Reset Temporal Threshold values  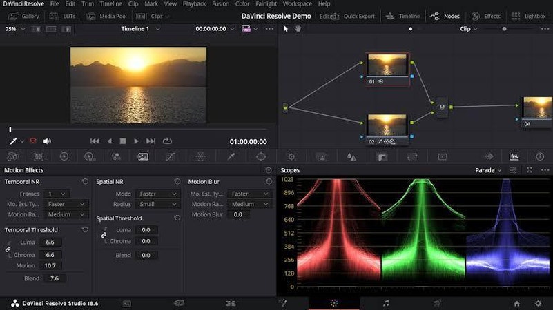coord(85,230)
